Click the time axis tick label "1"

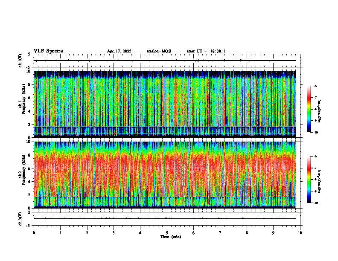point(60,233)
